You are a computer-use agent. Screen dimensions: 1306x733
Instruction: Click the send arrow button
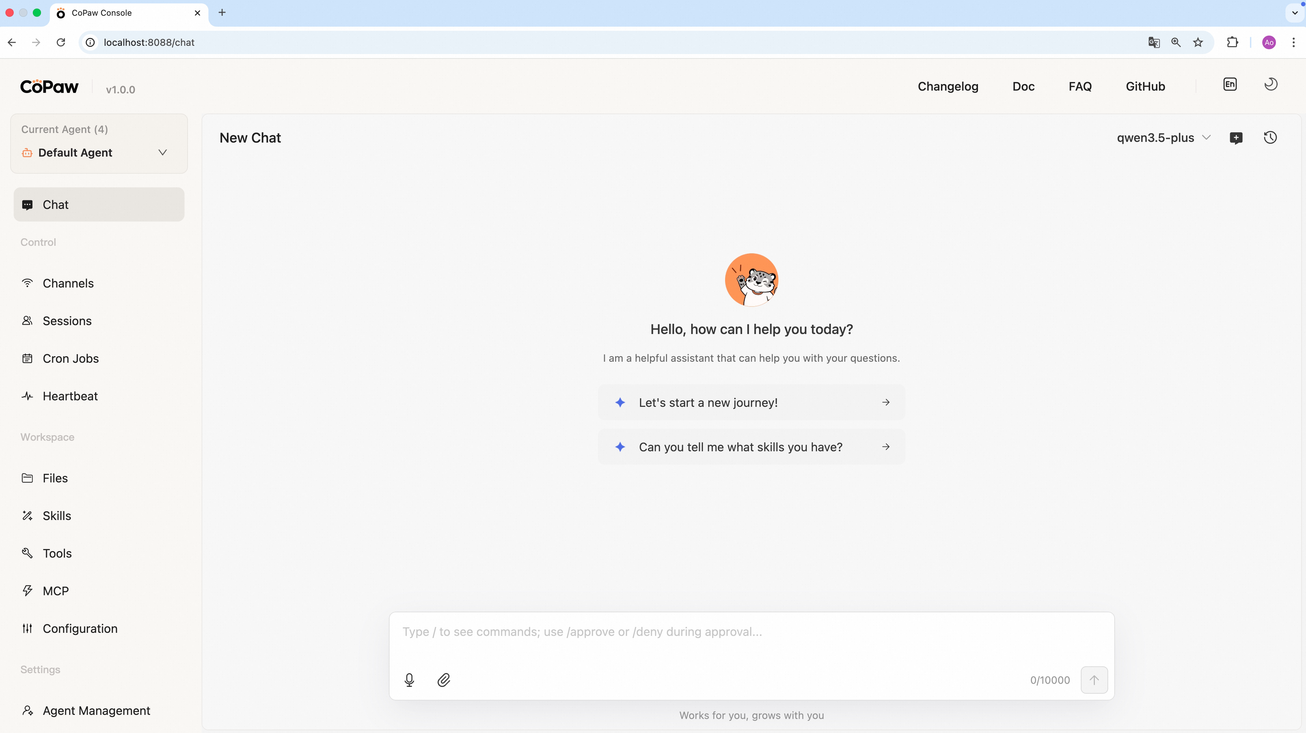(1094, 680)
